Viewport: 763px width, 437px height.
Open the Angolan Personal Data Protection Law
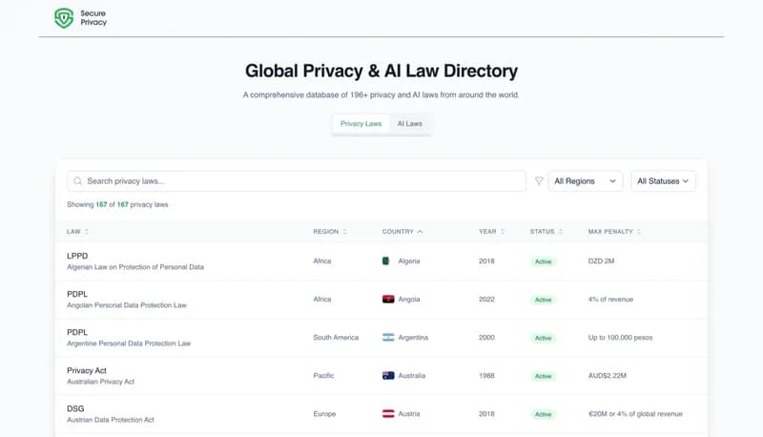(127, 305)
